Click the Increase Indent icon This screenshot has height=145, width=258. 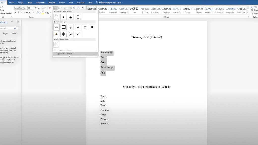point(74,8)
